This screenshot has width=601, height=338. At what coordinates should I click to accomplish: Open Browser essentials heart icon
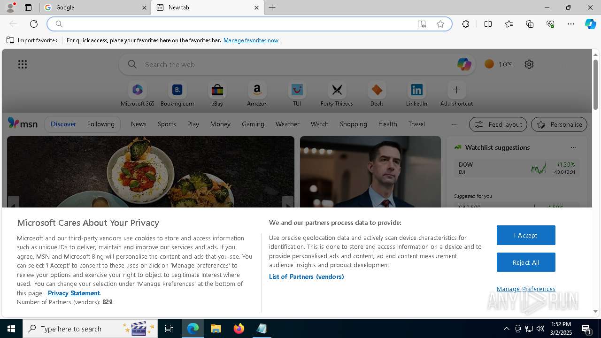550,24
